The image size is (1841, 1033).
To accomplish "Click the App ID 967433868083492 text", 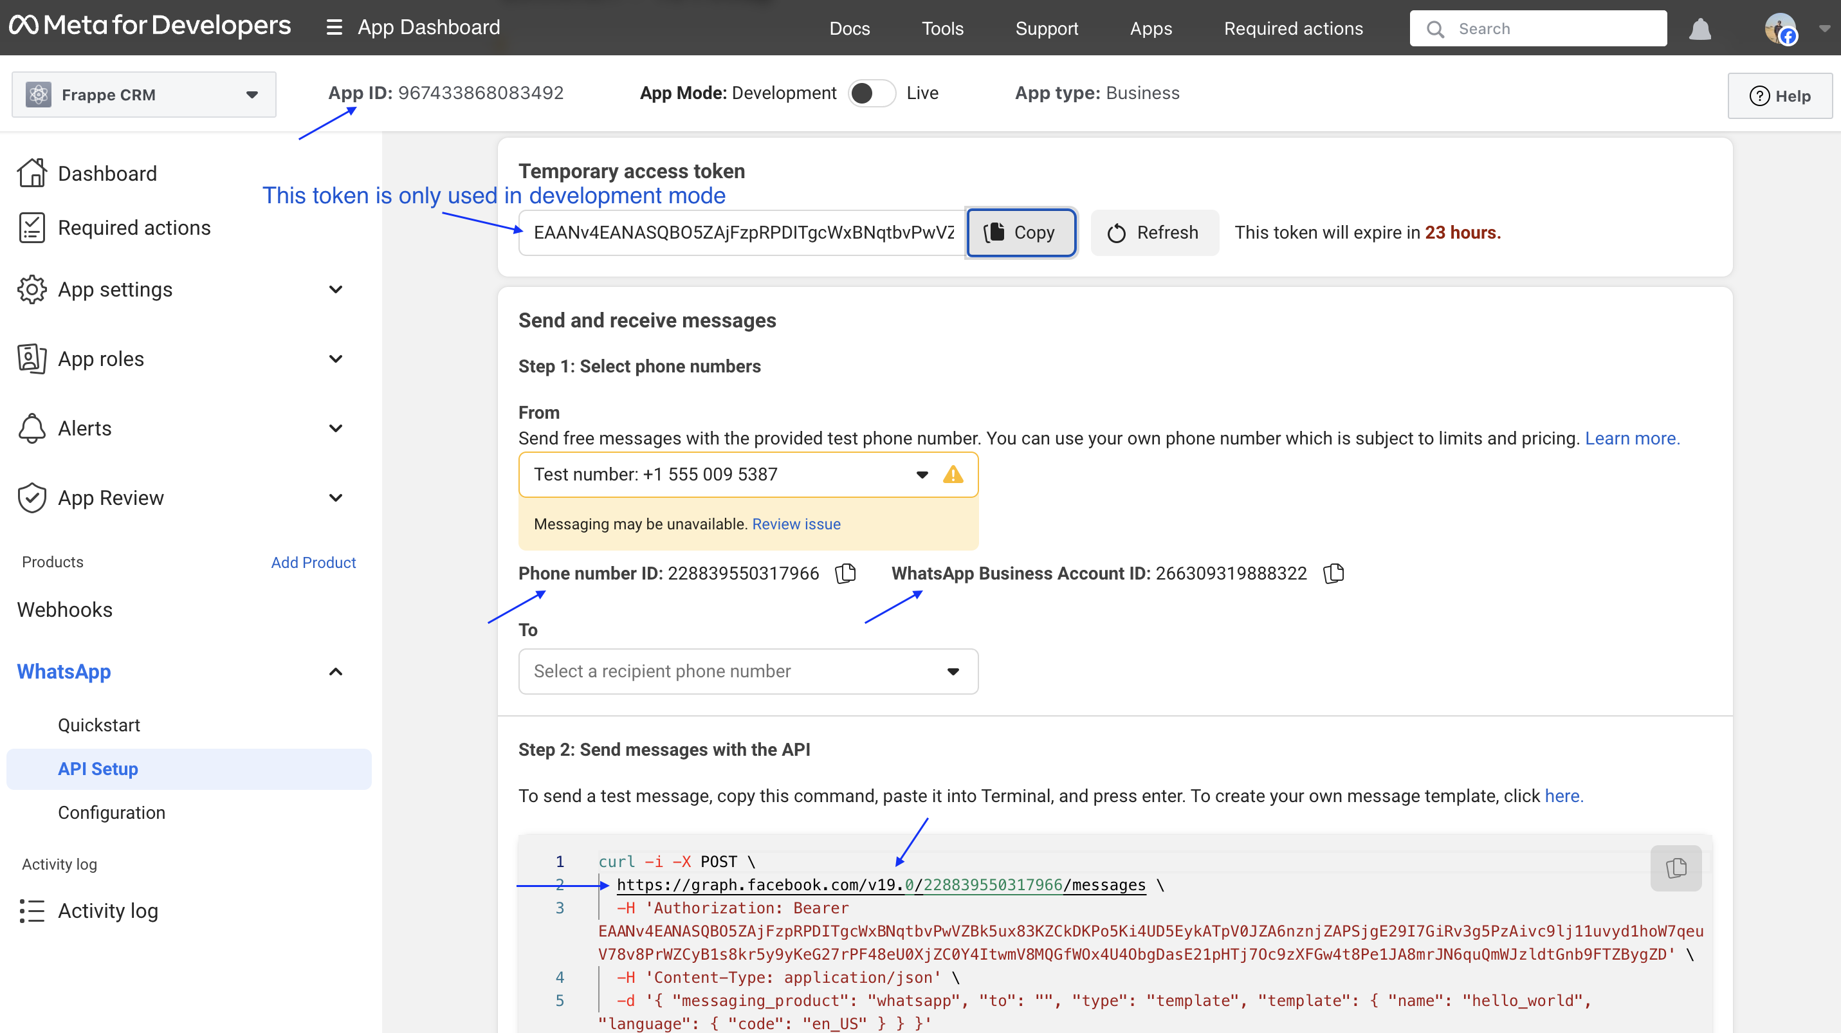I will tap(445, 93).
